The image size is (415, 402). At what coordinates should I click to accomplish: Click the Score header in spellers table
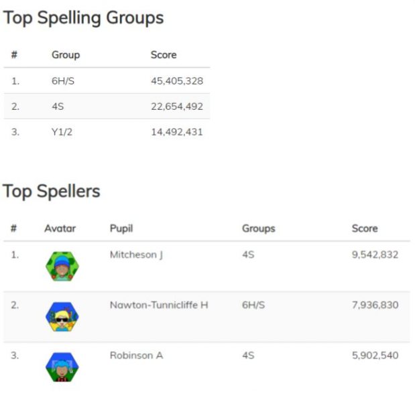[x=365, y=228]
